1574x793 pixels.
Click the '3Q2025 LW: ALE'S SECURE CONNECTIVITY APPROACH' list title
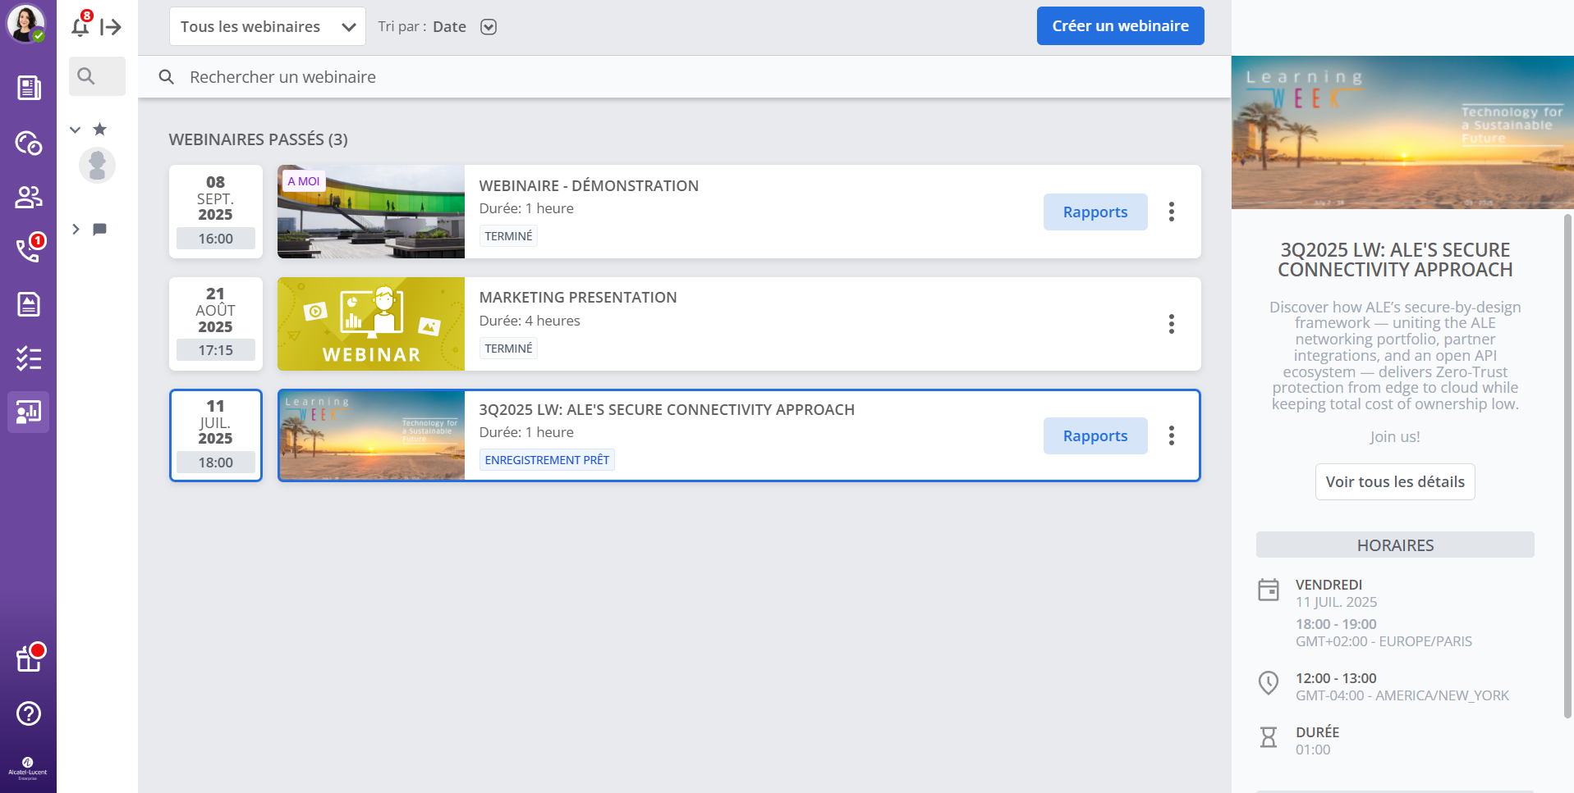pyautogui.click(x=667, y=410)
